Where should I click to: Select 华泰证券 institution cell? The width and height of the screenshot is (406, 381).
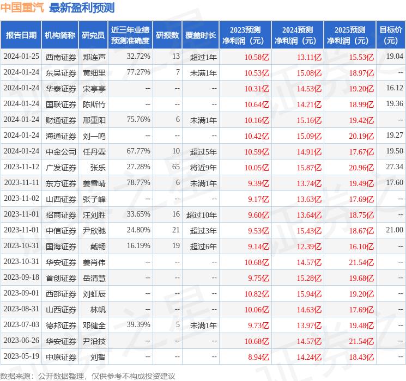tap(61, 89)
